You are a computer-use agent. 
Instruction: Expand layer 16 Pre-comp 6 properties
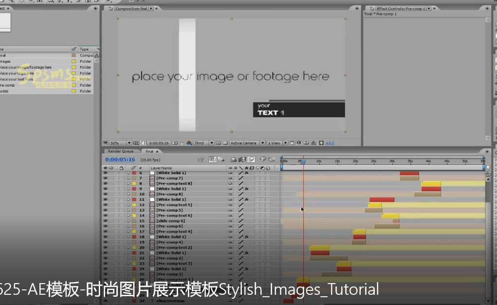click(x=129, y=226)
